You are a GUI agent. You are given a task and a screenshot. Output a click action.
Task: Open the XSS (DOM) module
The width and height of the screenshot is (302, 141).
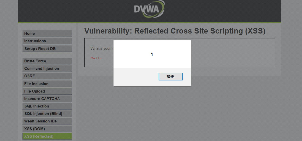pyautogui.click(x=47, y=129)
